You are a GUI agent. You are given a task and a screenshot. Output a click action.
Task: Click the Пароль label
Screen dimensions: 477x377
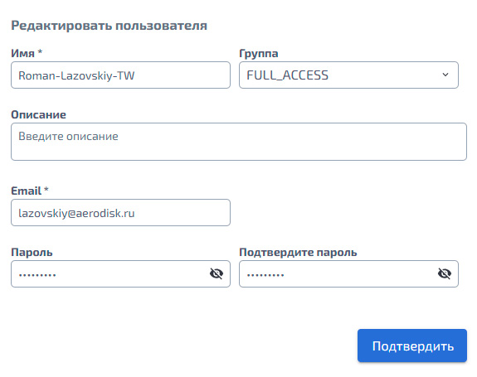pos(32,252)
